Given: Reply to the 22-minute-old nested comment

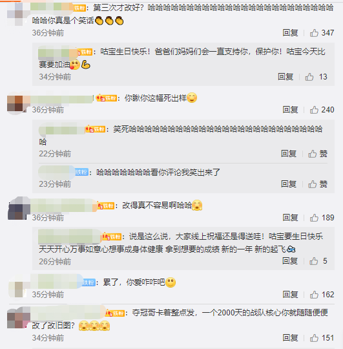Looking at the screenshot, I should click(289, 154).
